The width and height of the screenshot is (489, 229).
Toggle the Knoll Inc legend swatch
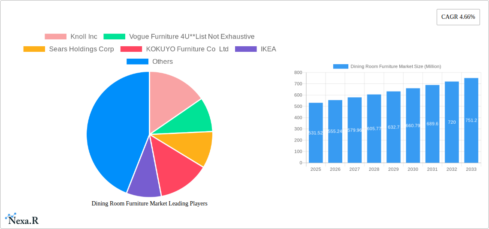coord(55,37)
